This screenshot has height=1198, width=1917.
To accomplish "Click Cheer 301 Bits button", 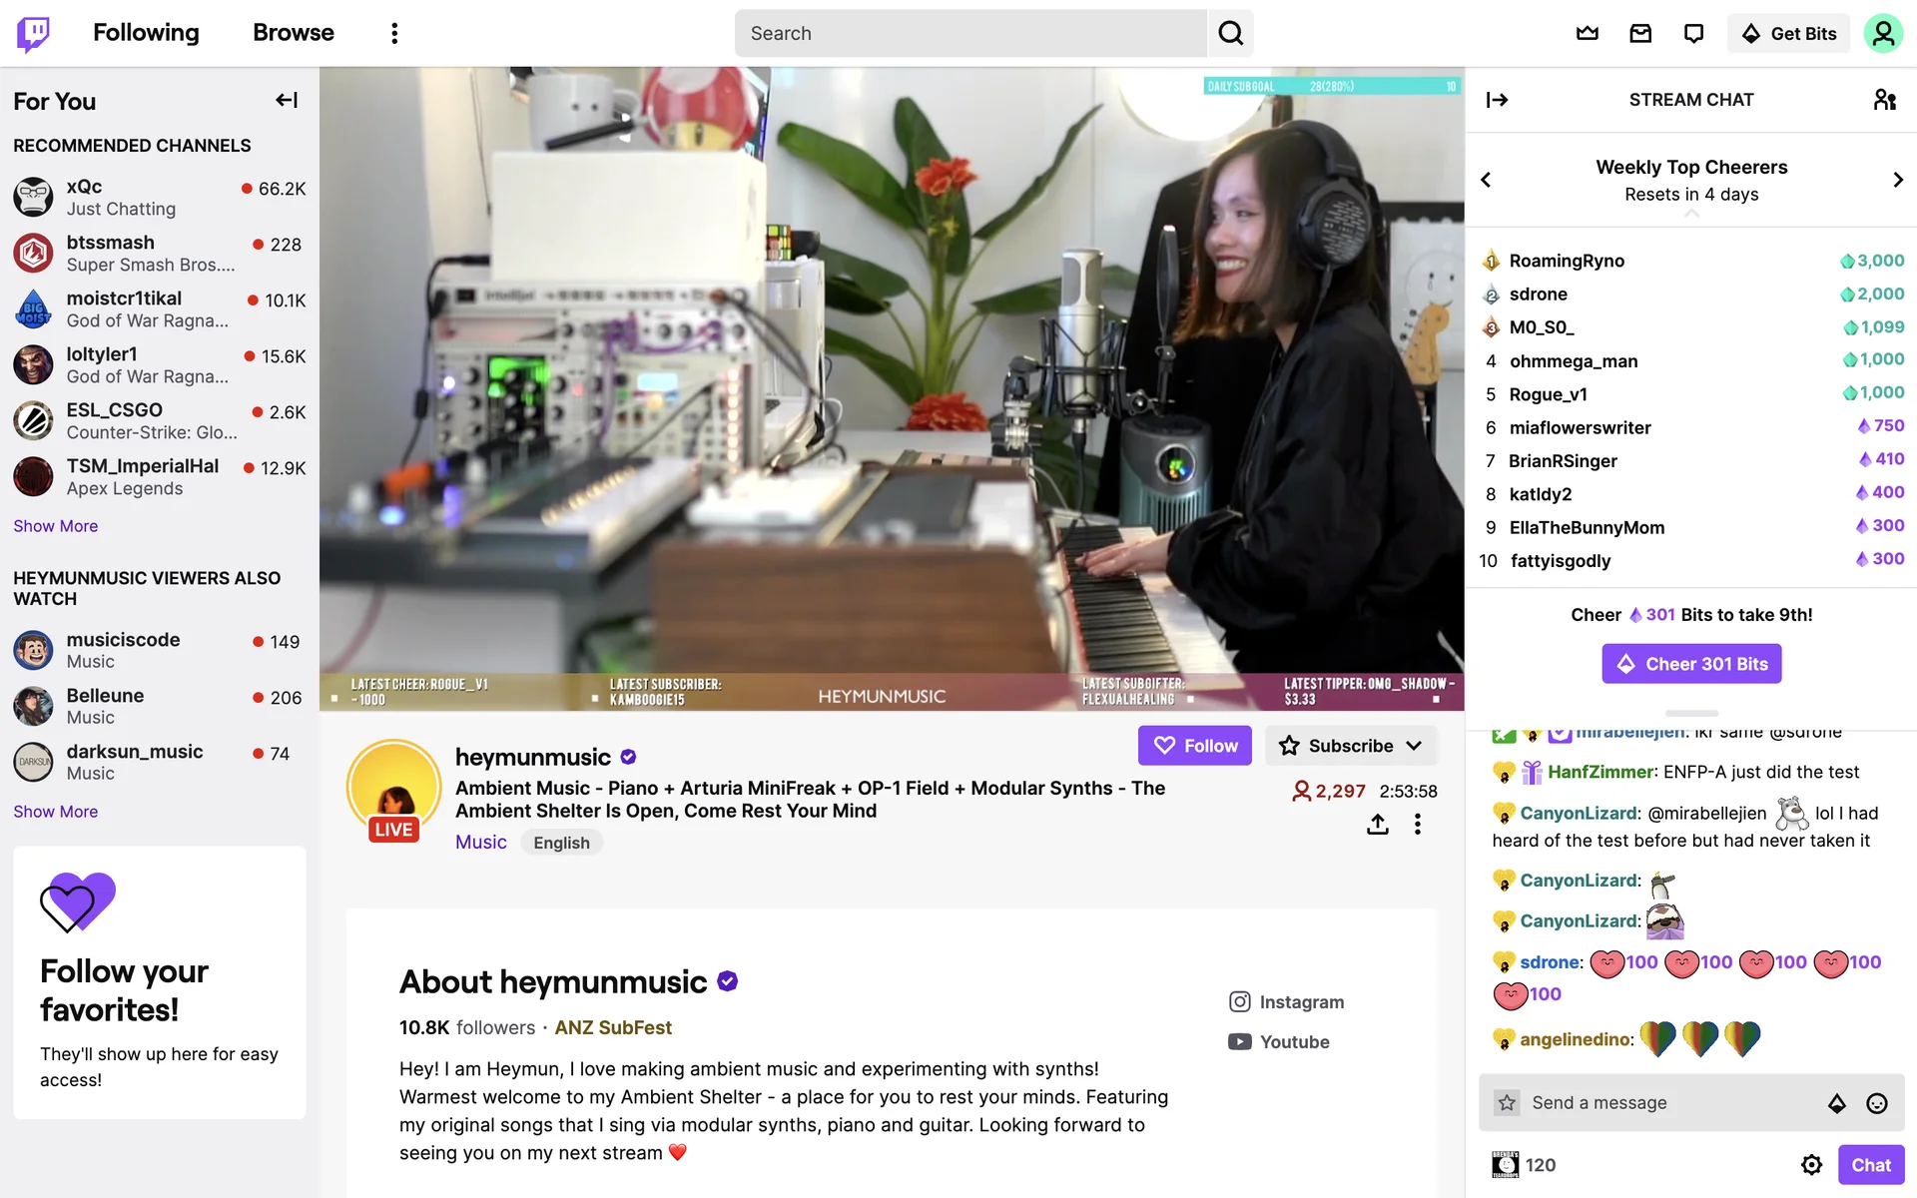I will coord(1691,664).
